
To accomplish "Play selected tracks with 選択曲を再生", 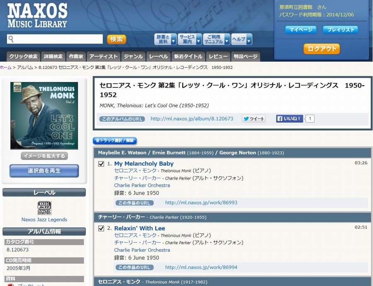I will tap(44, 171).
